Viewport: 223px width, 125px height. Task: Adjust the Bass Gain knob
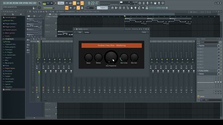(134, 57)
